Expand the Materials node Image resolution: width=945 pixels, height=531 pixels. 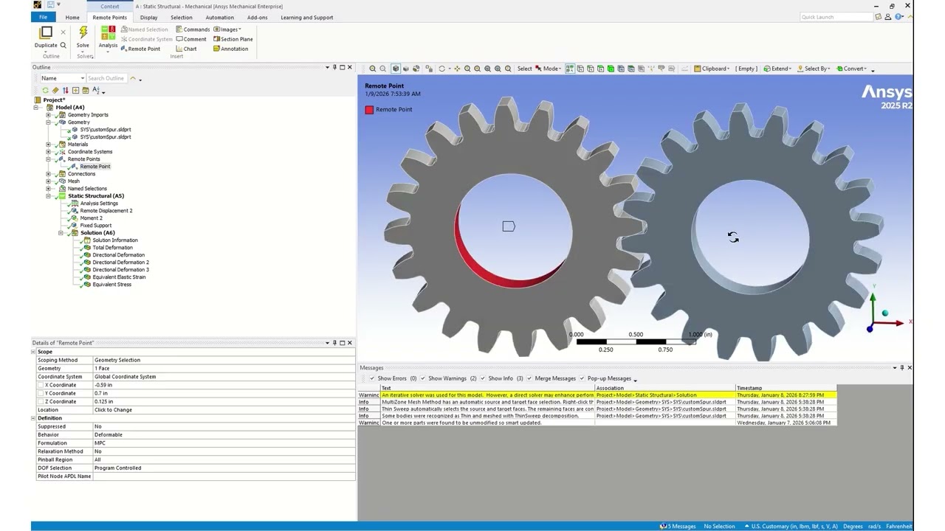48,145
